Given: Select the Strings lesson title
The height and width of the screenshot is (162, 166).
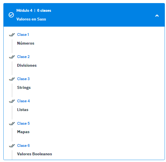Looking at the screenshot, I should pyautogui.click(x=24, y=88).
